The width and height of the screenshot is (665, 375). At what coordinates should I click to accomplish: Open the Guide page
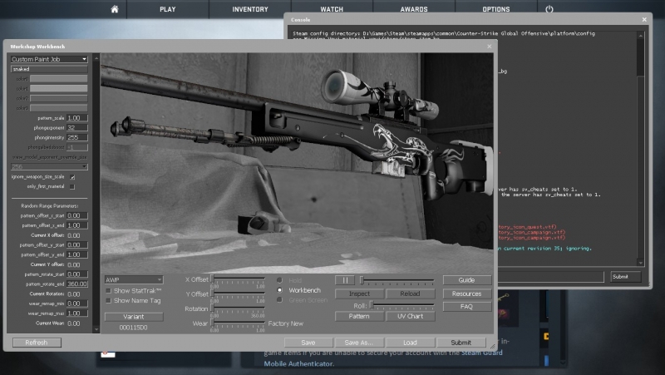[x=467, y=280]
